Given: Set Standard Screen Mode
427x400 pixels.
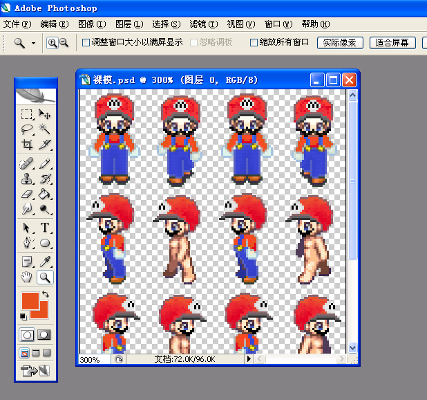Looking at the screenshot, I should pos(24,353).
